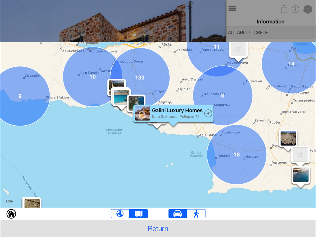316x237 pixels.
Task: Tap the Information panel title
Action: 270,21
